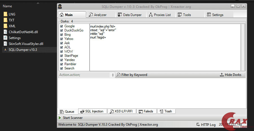
Task: Click the IP address 205.185.222.148
Action: point(230,124)
